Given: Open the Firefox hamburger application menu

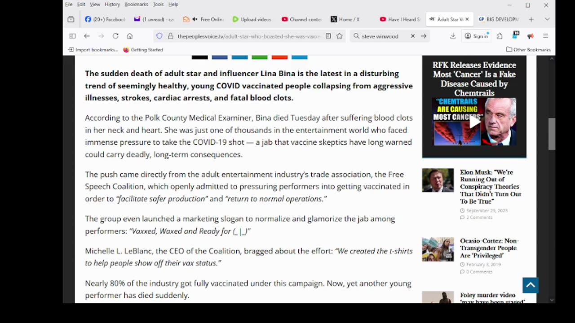Looking at the screenshot, I should click(545, 36).
